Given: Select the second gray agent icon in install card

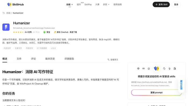Looking at the screenshot, I should point(143,68).
